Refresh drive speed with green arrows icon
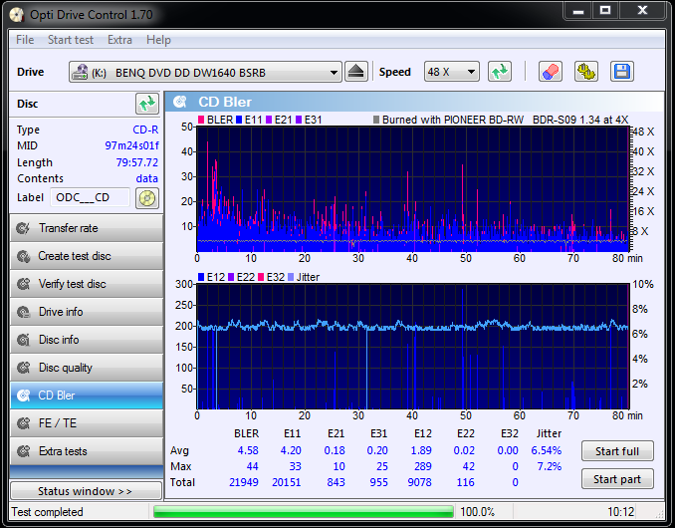 click(x=500, y=72)
